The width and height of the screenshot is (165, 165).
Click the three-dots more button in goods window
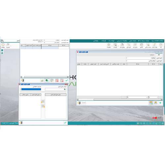84,103
